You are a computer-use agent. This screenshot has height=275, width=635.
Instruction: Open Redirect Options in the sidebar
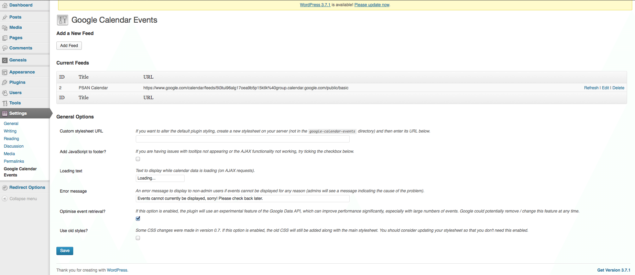click(x=27, y=187)
